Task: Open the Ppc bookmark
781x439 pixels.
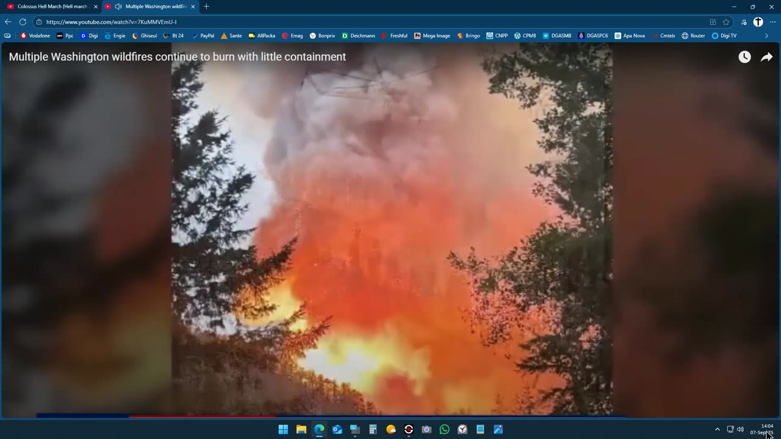Action: click(x=65, y=36)
